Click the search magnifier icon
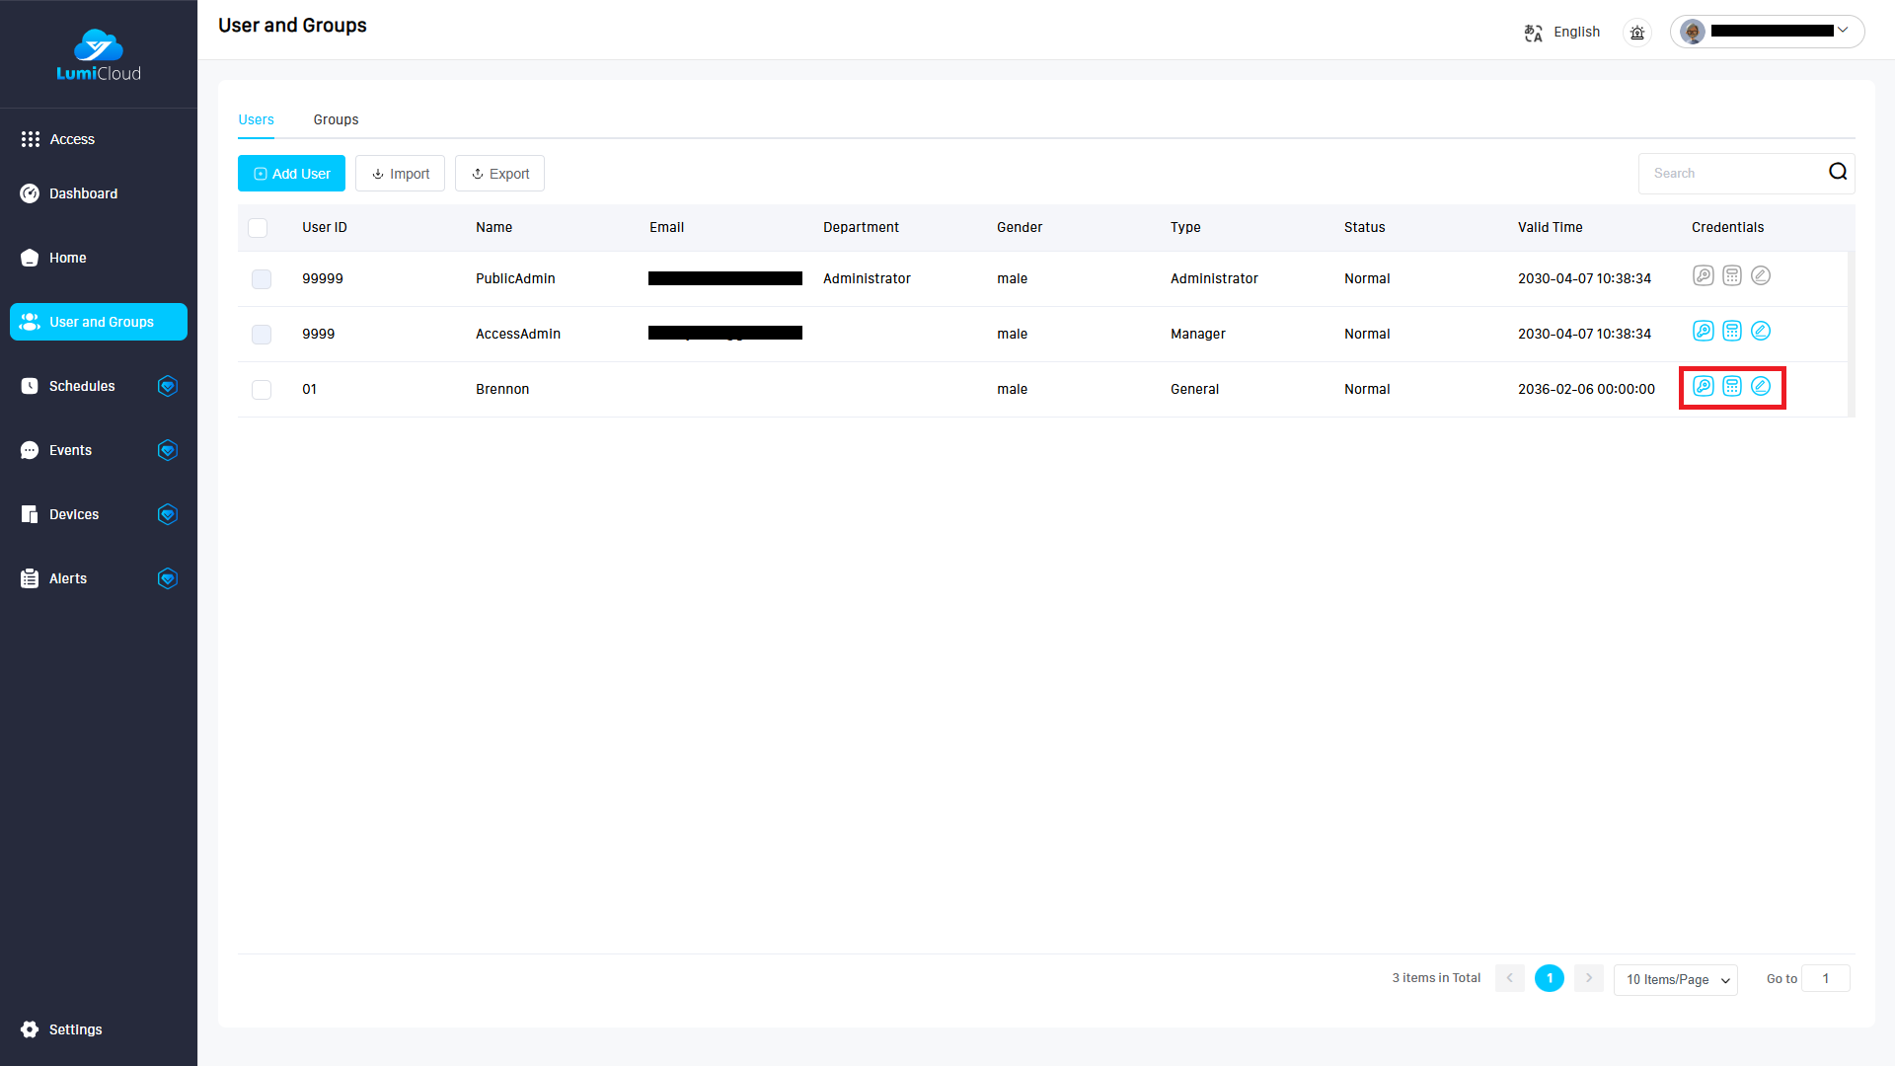 1838,172
